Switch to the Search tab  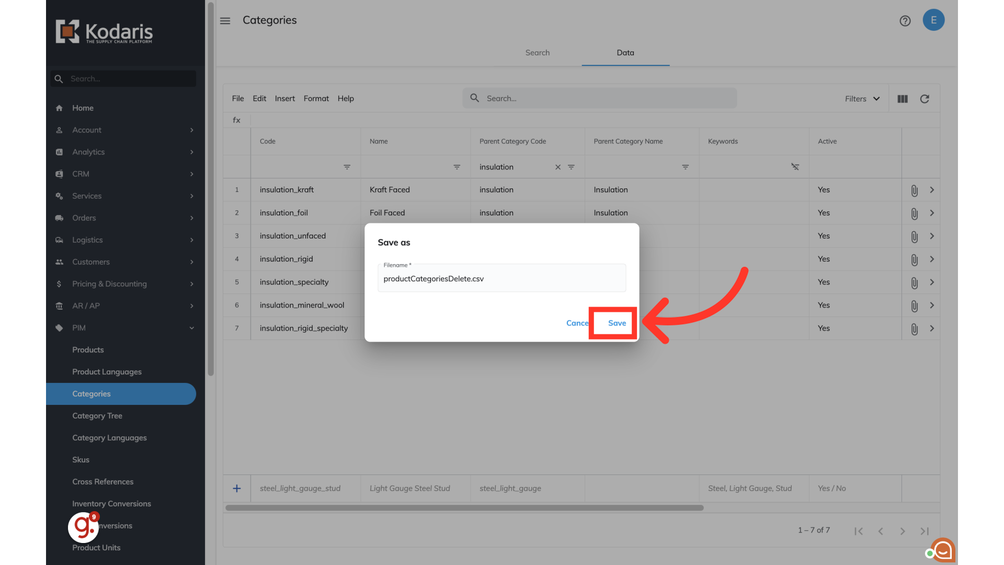pos(537,53)
